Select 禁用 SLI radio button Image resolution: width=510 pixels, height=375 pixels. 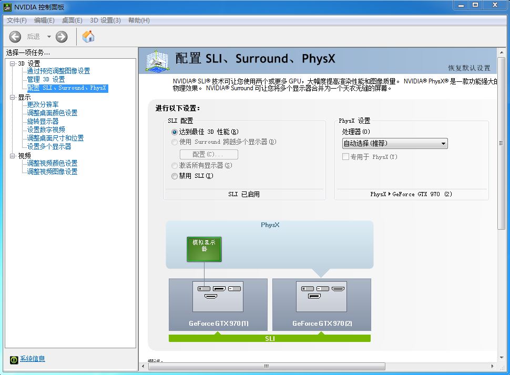[x=175, y=176]
